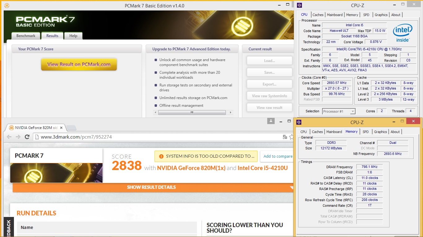Click the left arrow of the upgrade list scrollbar
423x237 pixels.
pos(156,113)
